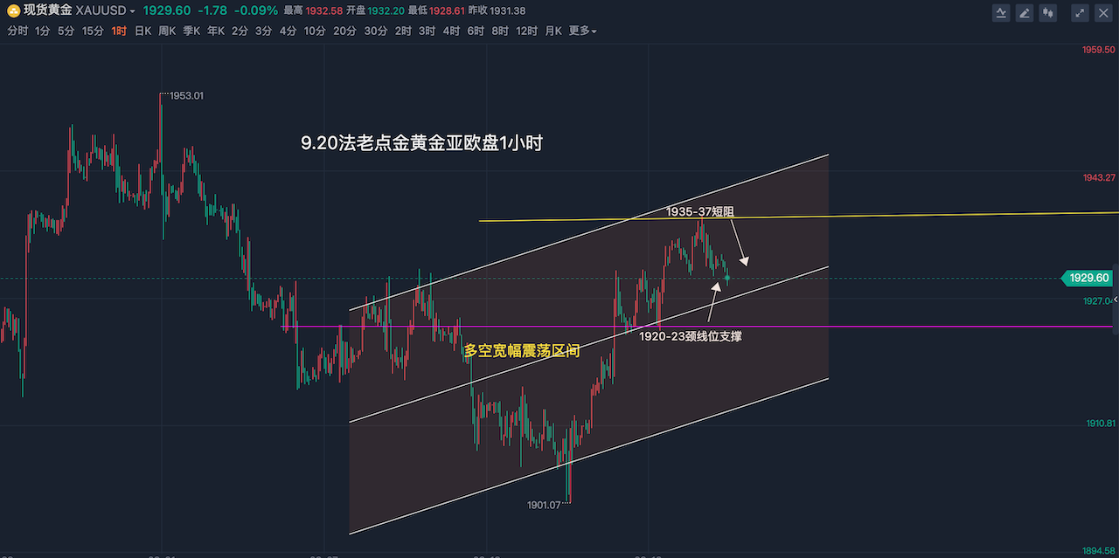
Task: Select the 30分 timeframe
Action: click(375, 31)
